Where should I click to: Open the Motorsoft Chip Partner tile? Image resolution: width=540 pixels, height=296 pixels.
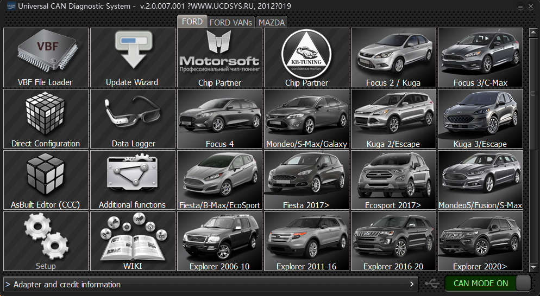click(219, 57)
